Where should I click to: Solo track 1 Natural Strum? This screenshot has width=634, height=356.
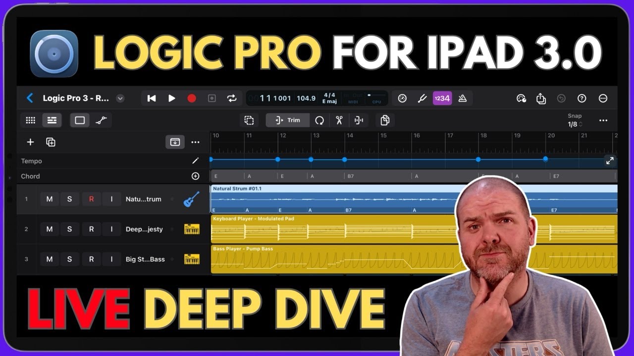click(69, 199)
